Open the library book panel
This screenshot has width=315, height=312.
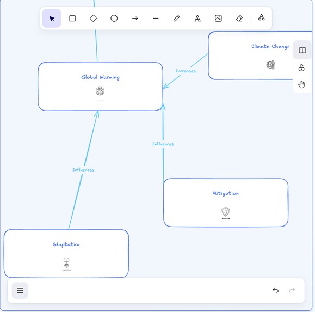pyautogui.click(x=302, y=50)
